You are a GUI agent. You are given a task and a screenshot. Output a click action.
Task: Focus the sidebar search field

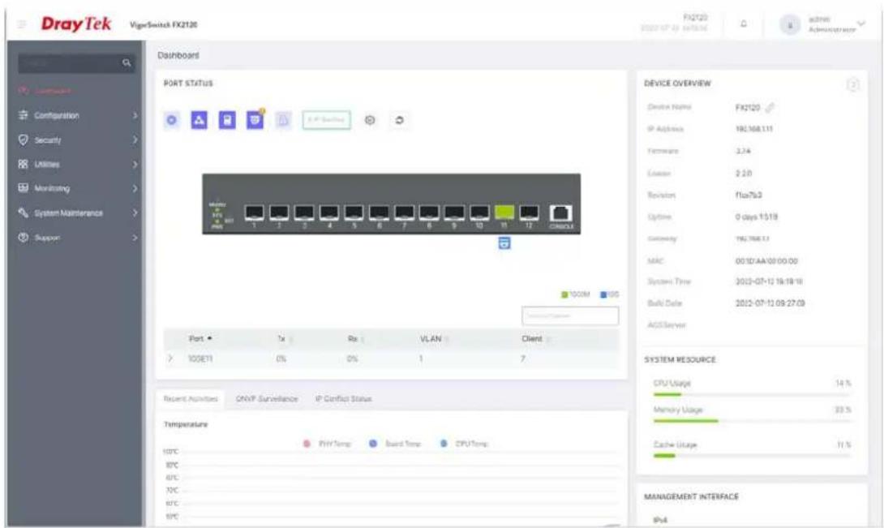[x=77, y=63]
